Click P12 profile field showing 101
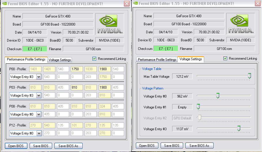 (77, 125)
